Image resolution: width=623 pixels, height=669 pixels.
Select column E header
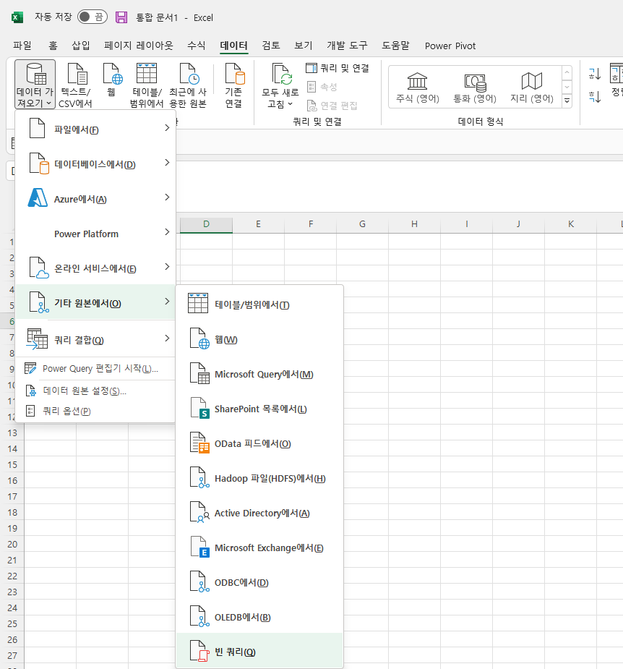click(259, 224)
